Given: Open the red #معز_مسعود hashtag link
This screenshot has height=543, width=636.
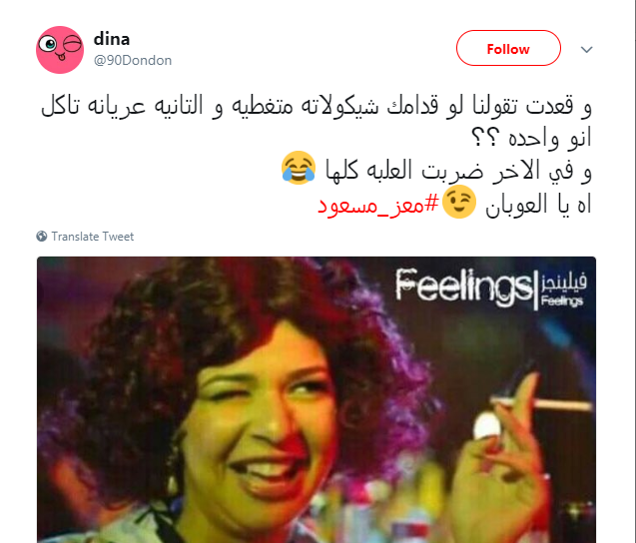Looking at the screenshot, I should click(378, 204).
